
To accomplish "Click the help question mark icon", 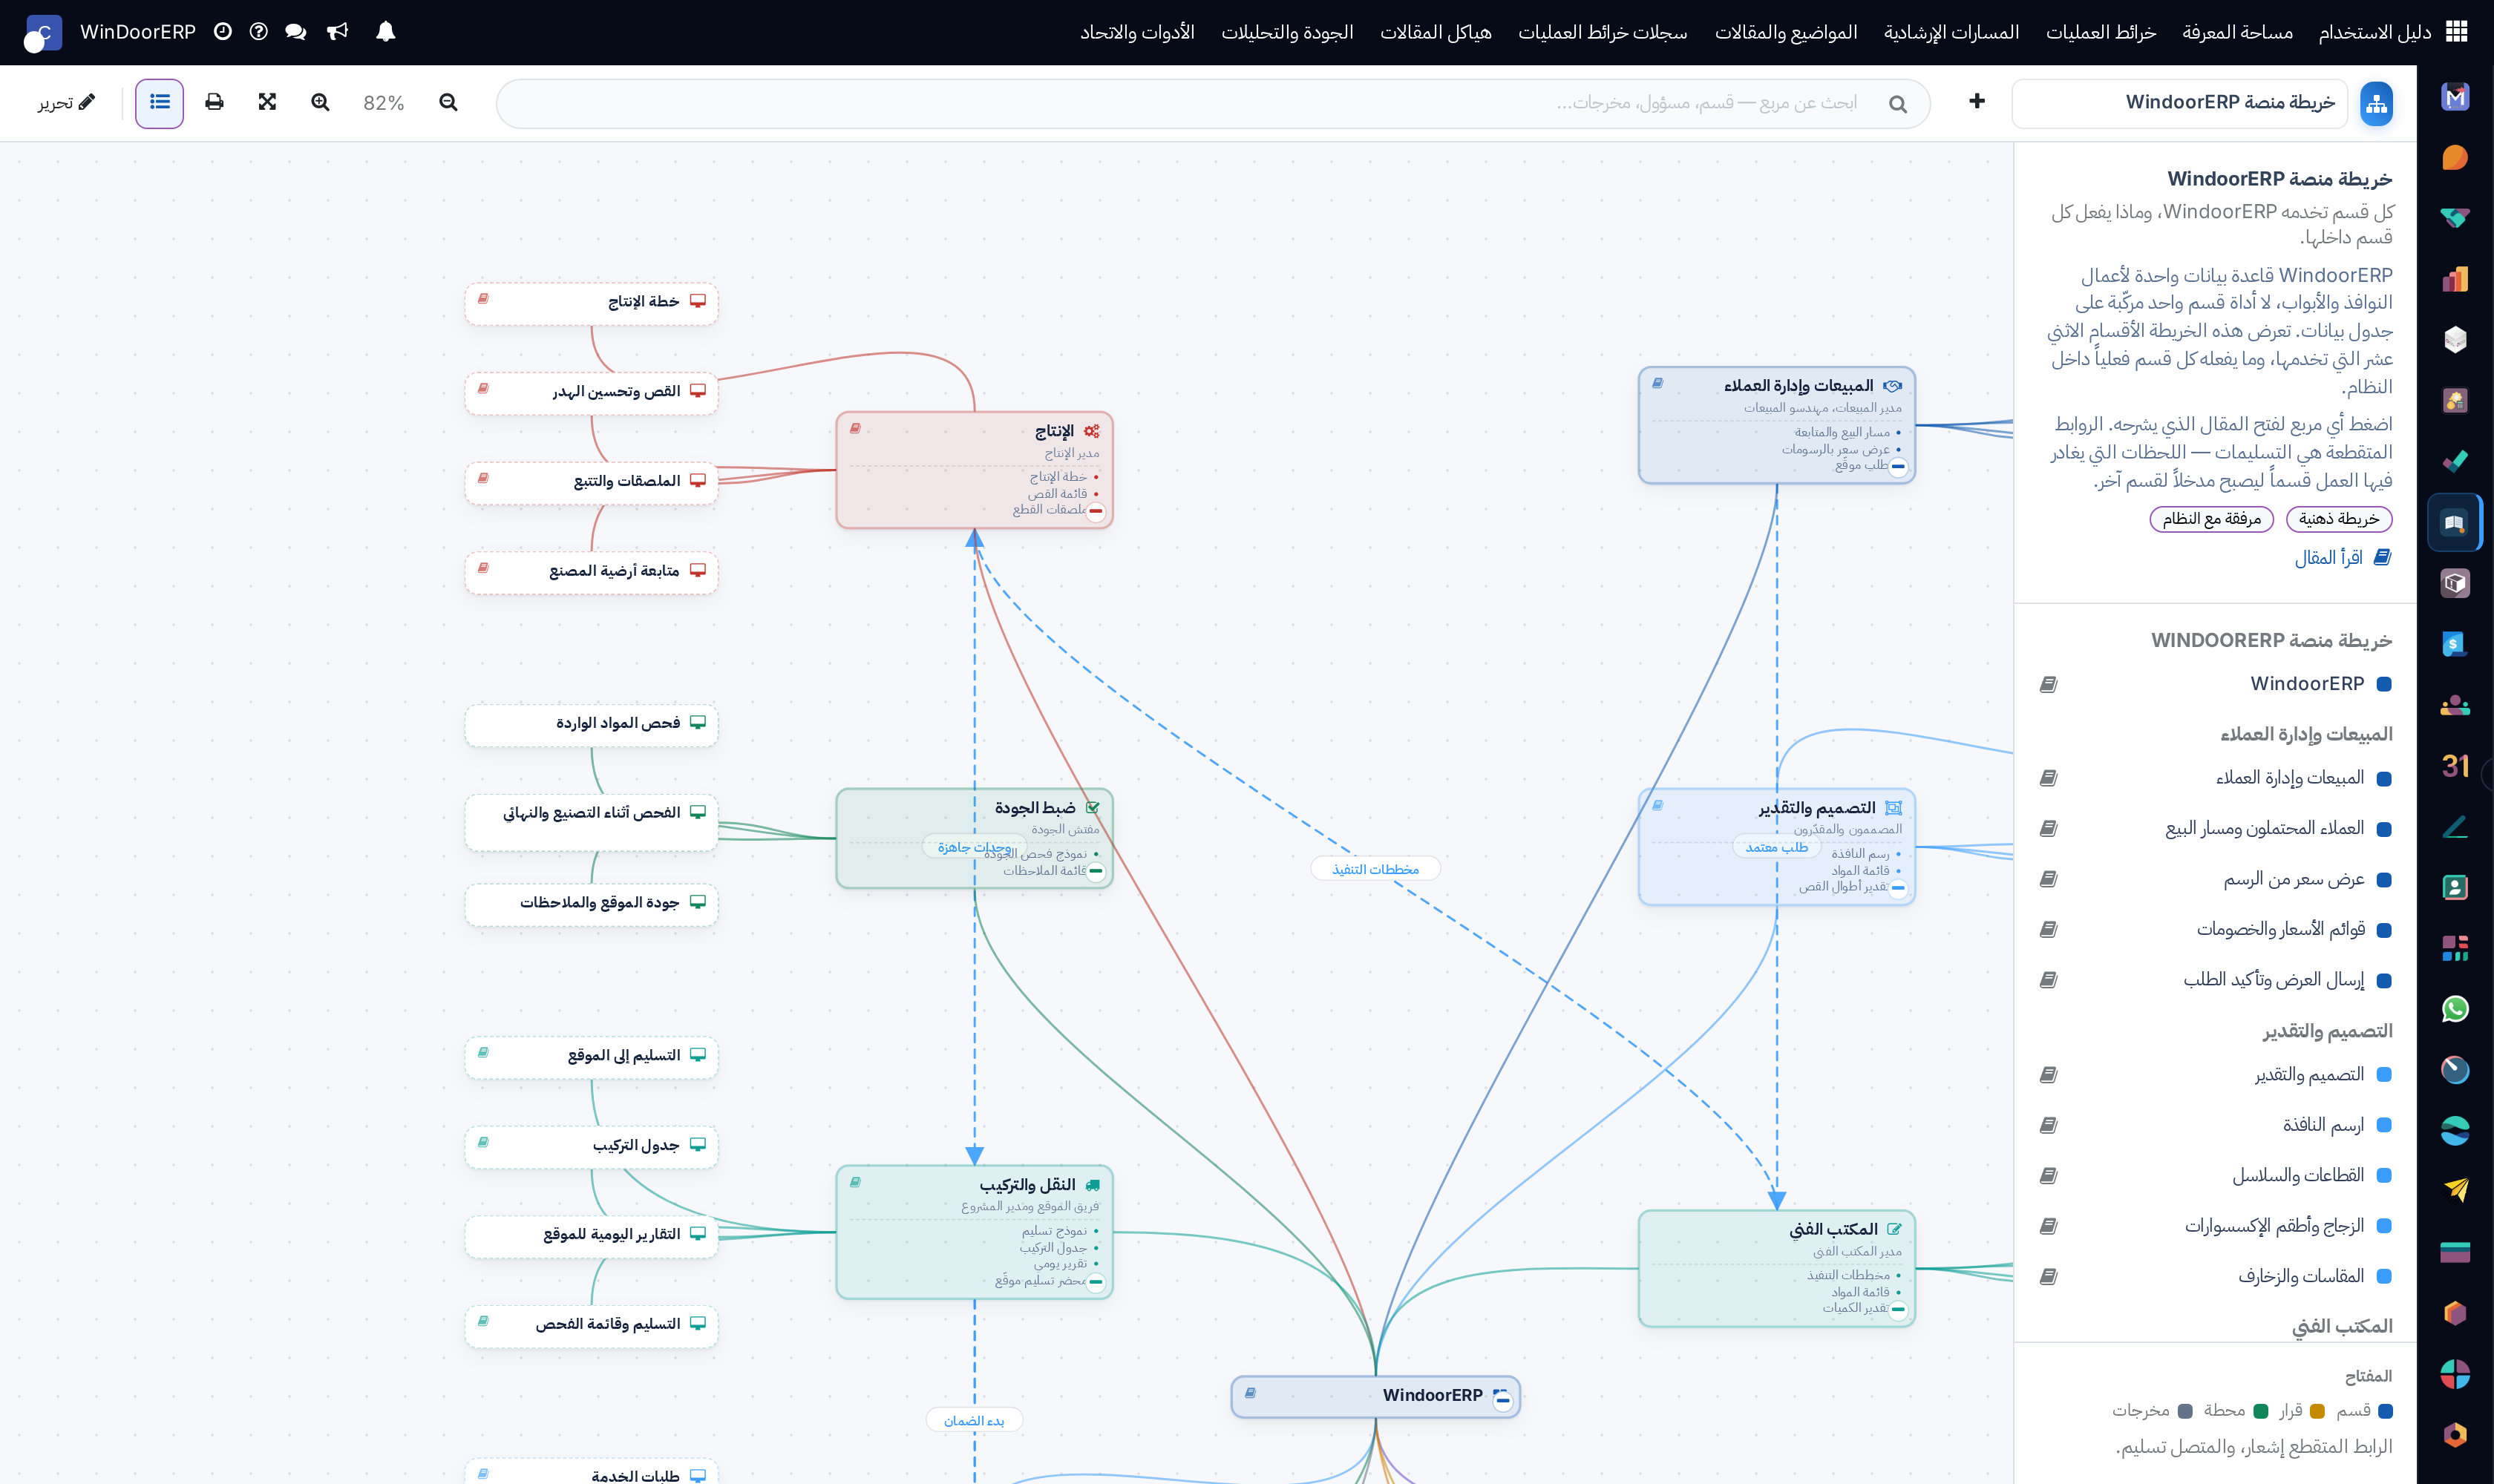I will [x=258, y=32].
